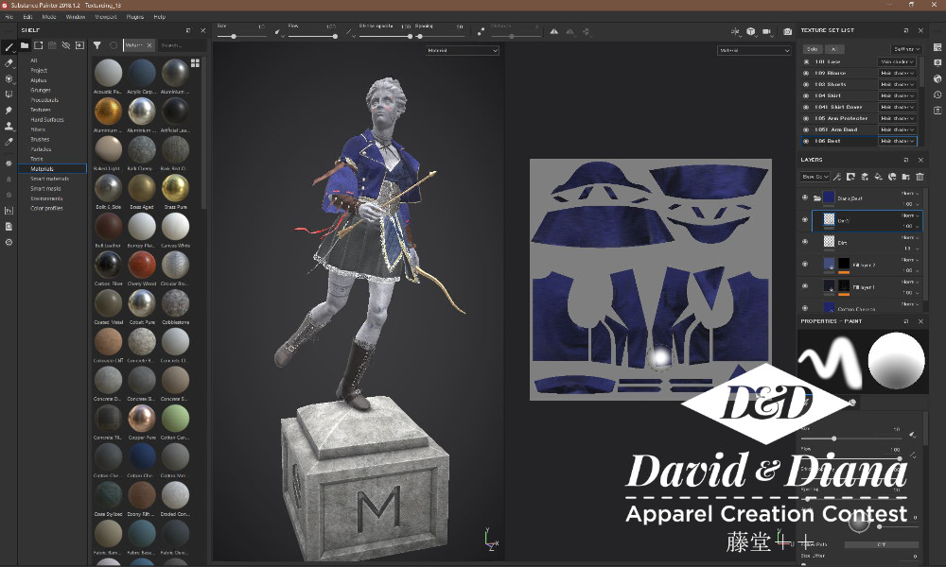Click the add fill layer bucket icon
Viewport: 946px width, 567px height.
pos(879,177)
